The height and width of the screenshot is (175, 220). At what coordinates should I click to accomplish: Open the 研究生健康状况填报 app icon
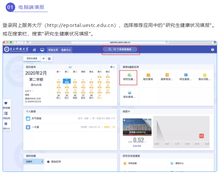click(x=129, y=76)
